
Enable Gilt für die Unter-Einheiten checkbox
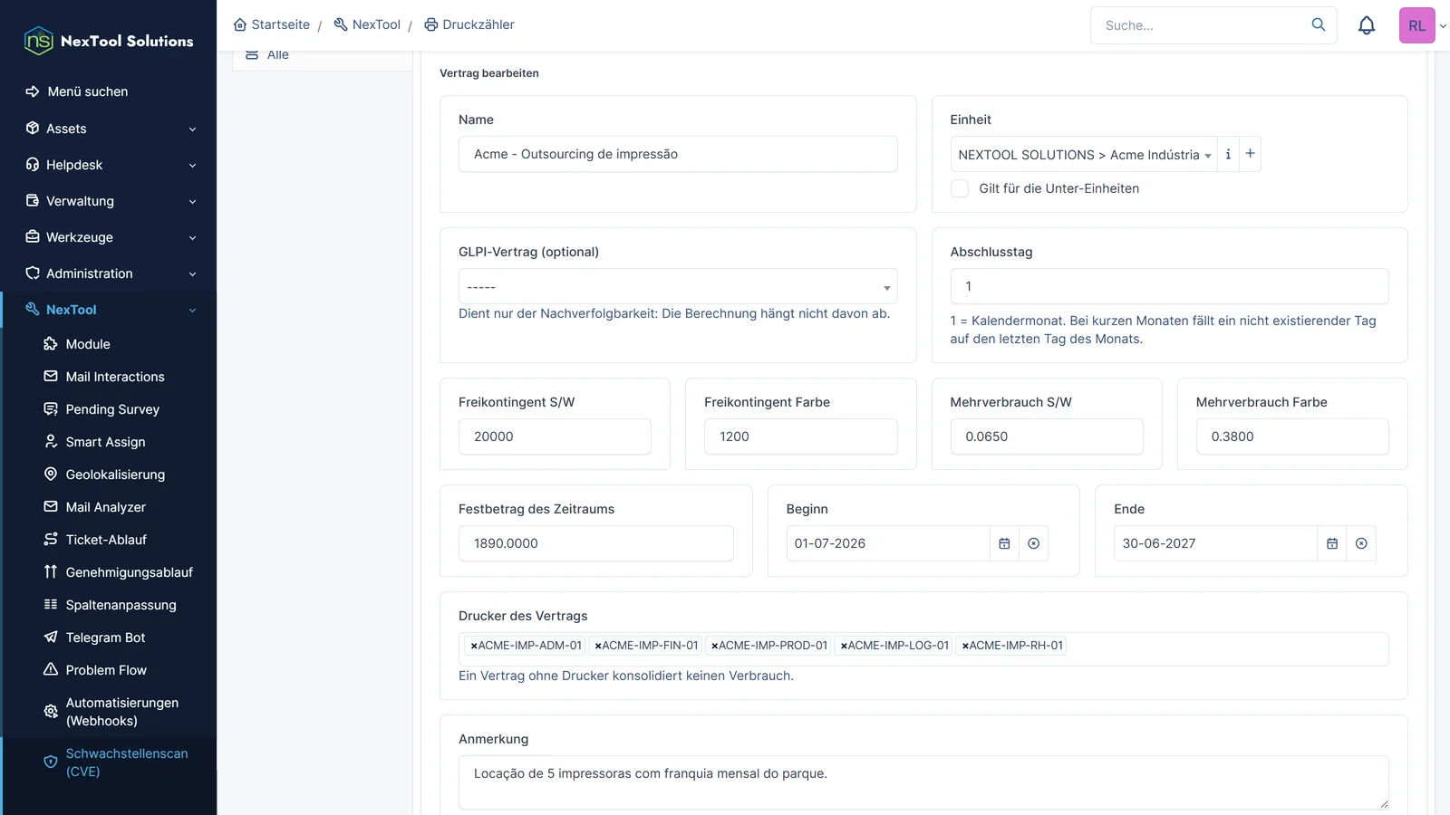960,188
